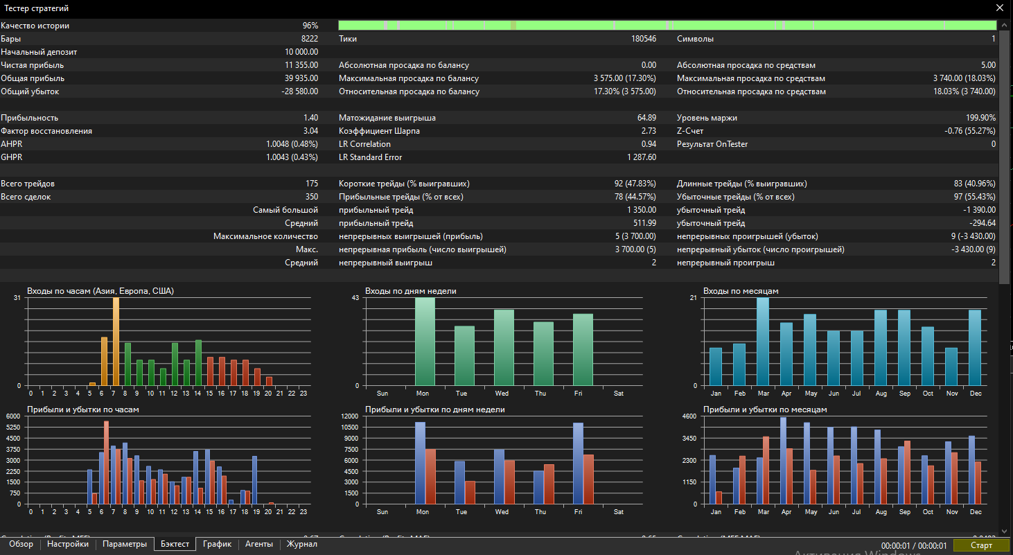Click the Матожидание выигрыша value 64.89
The height and width of the screenshot is (555, 1013).
pos(646,118)
